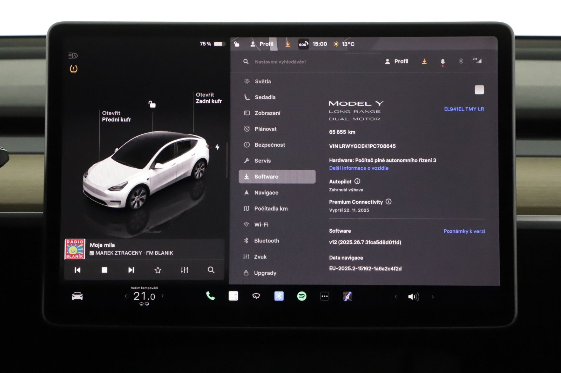Tap the left chevron to lower temperature
The height and width of the screenshot is (373, 561).
point(125,296)
